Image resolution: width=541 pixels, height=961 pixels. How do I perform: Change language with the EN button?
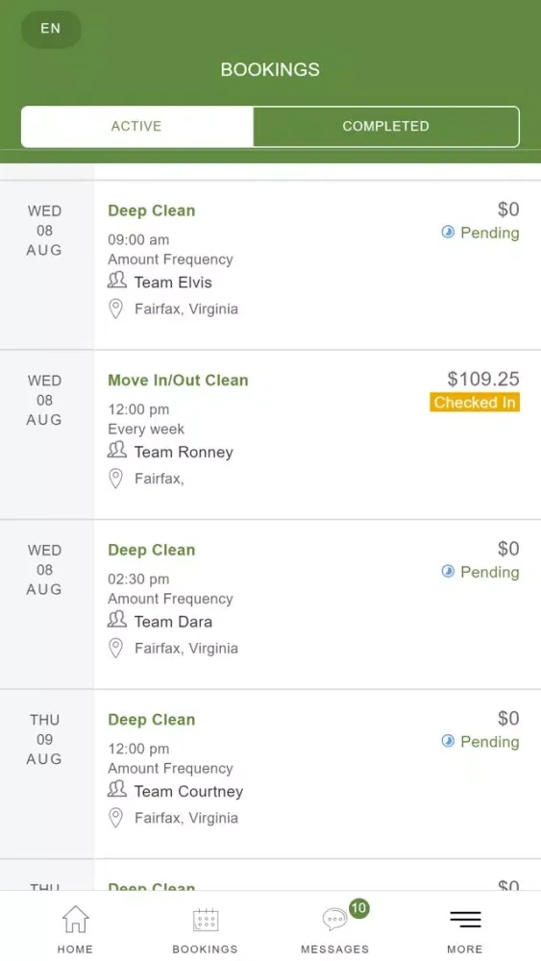[51, 29]
